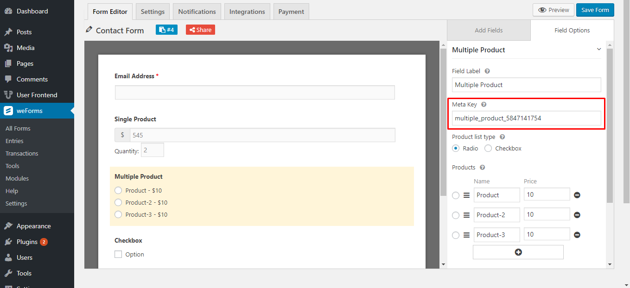The image size is (630, 288).
Task: Select Checkbox as the product list type
Action: 488,148
